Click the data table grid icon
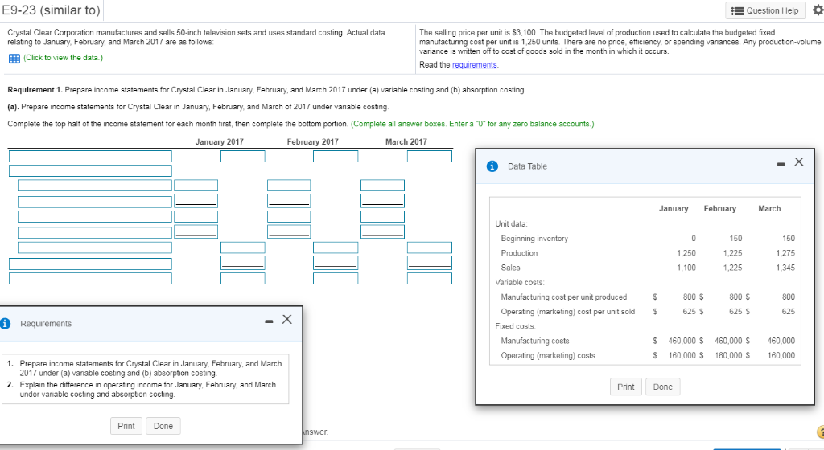This screenshot has height=450, width=824. coord(14,58)
